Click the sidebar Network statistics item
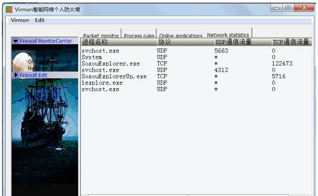The width and height of the screenshot is (318, 196). [49, 68]
